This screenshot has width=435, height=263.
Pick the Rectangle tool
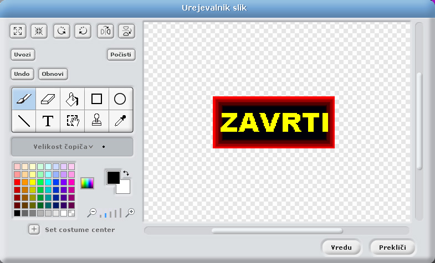click(x=96, y=99)
